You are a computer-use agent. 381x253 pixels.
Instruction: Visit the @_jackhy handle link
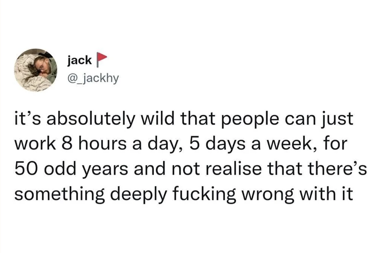click(93, 78)
